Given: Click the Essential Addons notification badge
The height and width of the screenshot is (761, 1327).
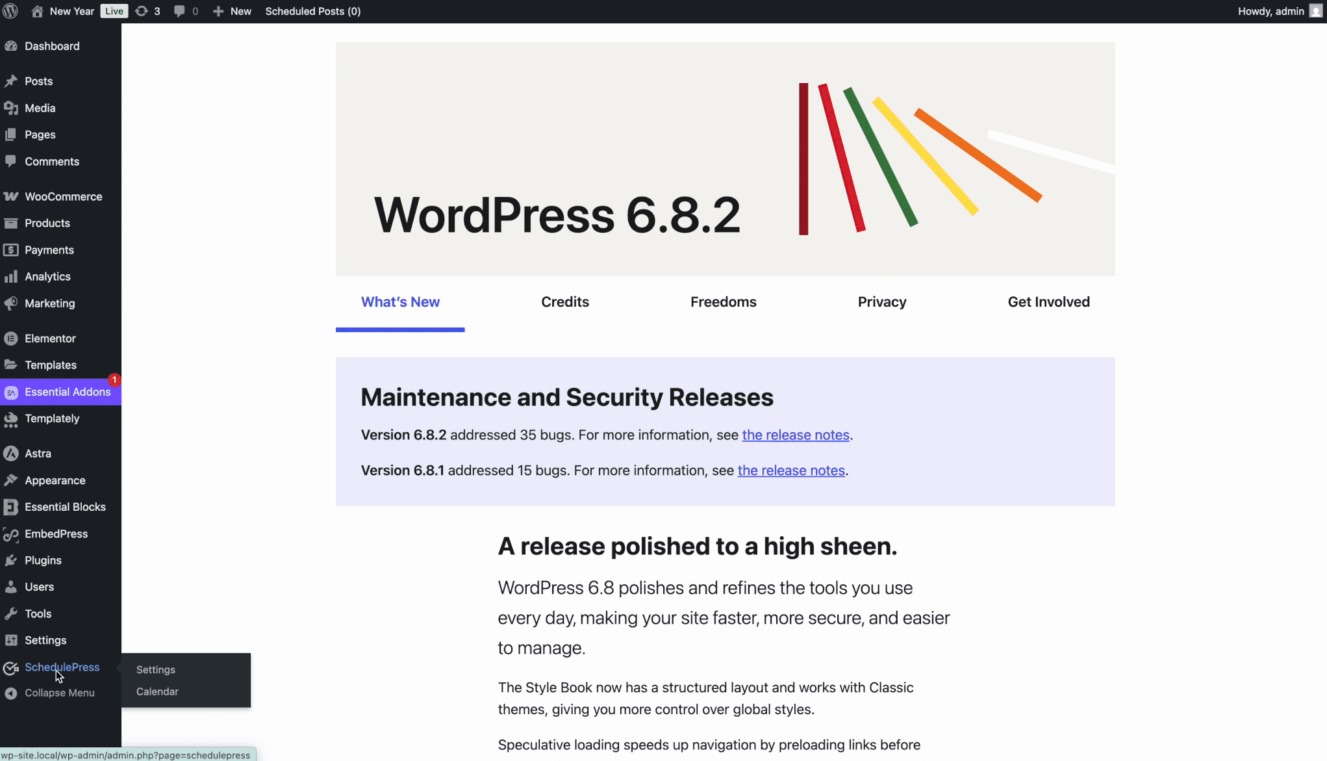Looking at the screenshot, I should [114, 380].
